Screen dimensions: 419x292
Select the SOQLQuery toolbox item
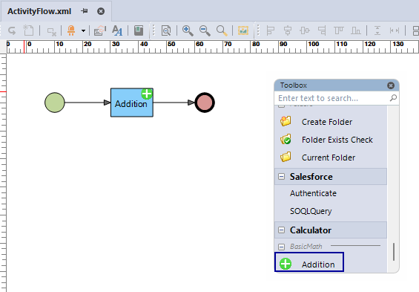click(311, 211)
